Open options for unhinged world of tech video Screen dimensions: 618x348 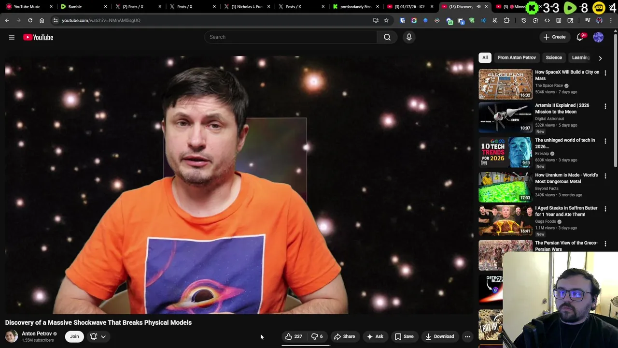605,141
